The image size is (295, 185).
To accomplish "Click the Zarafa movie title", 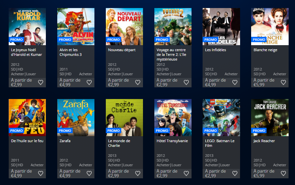I will click(x=65, y=141).
